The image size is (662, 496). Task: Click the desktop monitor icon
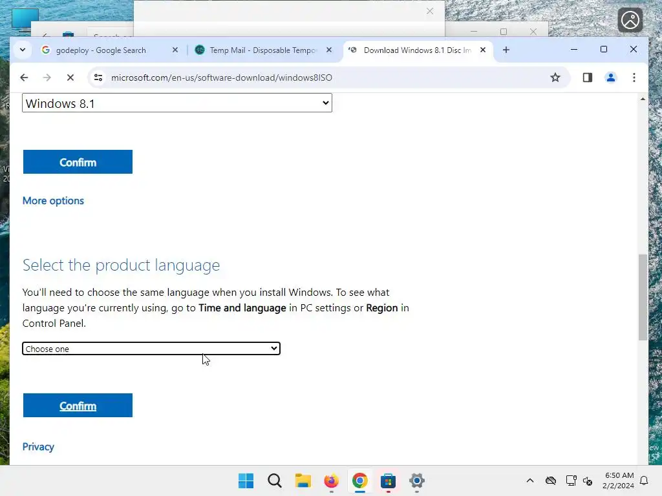pos(25,20)
